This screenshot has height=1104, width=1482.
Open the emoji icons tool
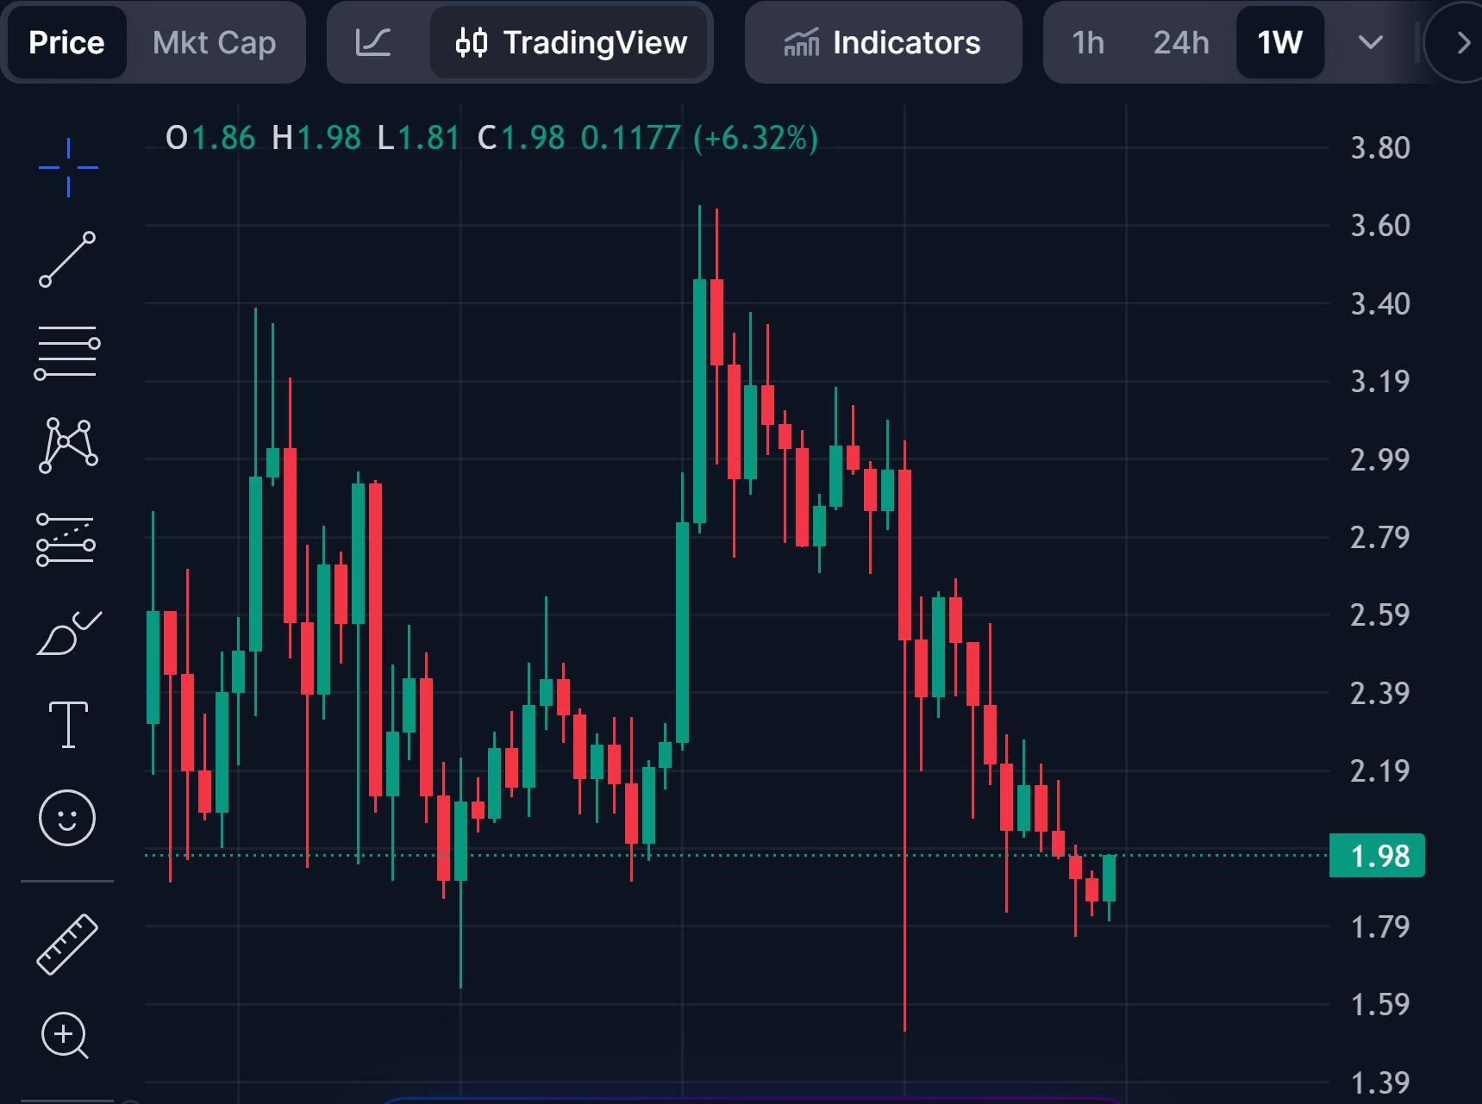click(x=67, y=818)
